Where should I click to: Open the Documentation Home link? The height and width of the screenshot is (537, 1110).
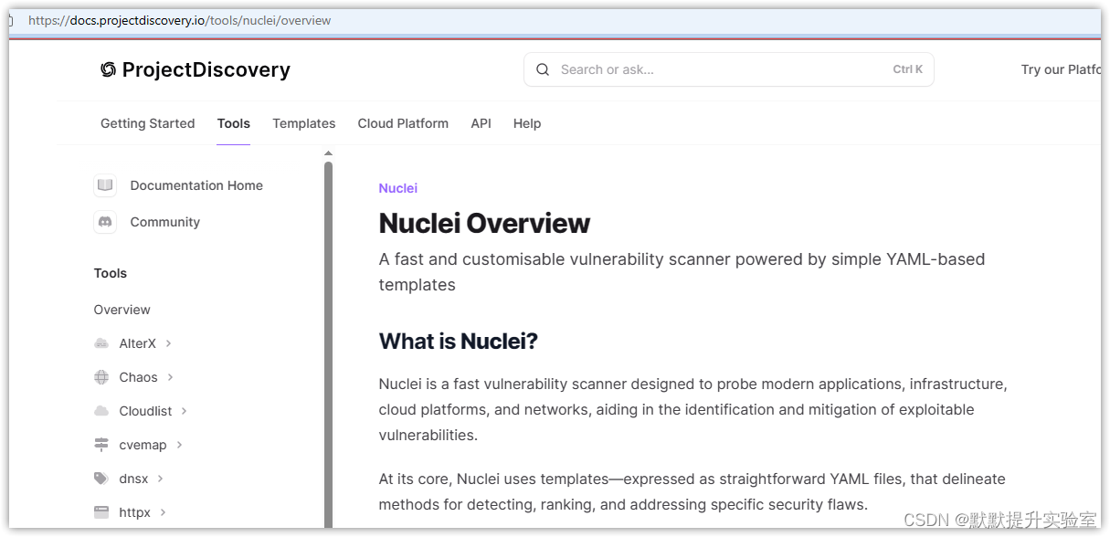[196, 185]
